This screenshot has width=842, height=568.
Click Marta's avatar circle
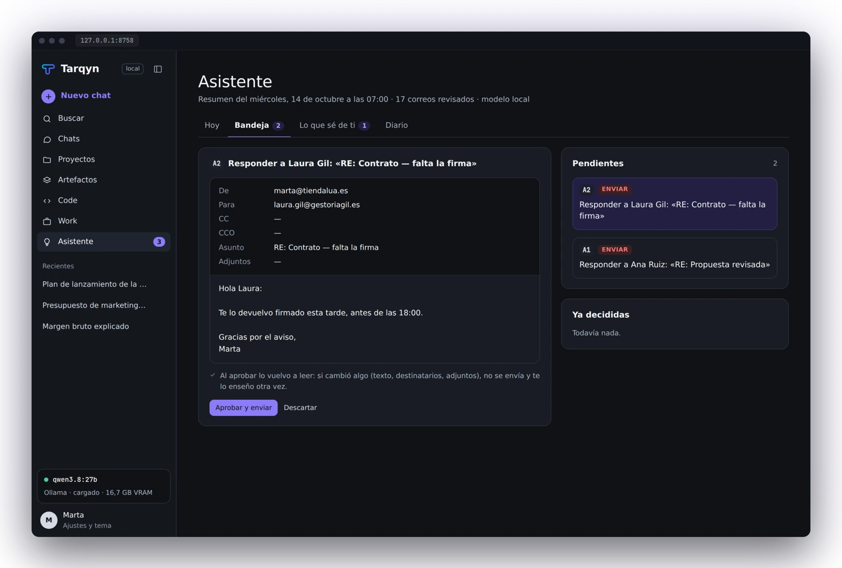pyautogui.click(x=49, y=520)
